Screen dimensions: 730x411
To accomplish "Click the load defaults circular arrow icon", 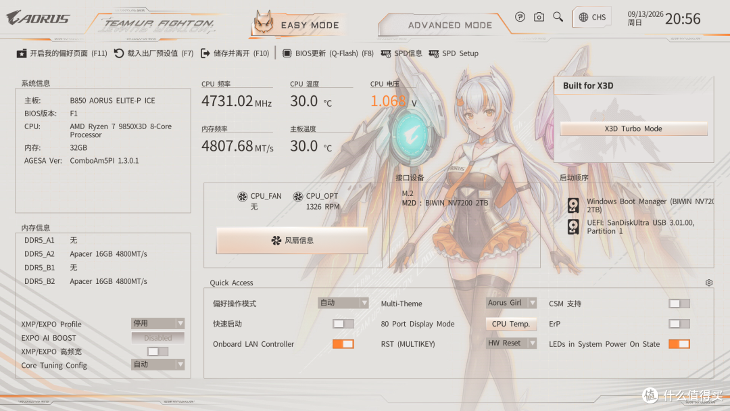I will point(119,53).
